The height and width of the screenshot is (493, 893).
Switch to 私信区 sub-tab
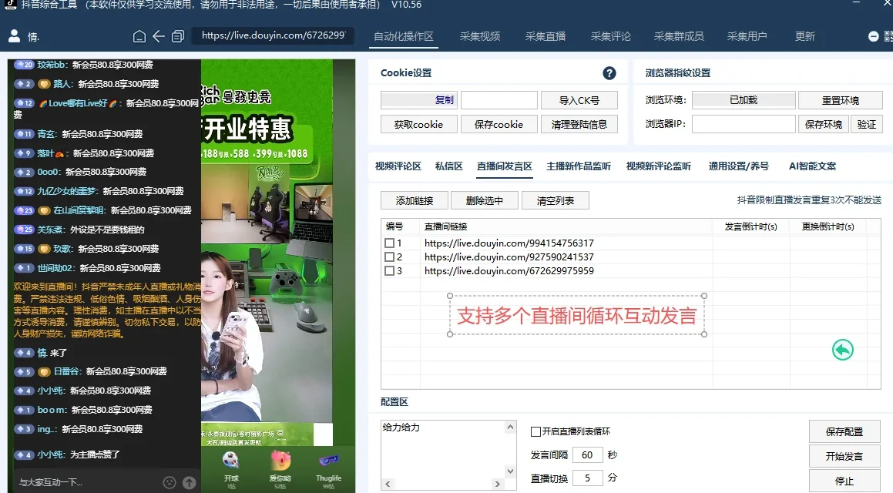(448, 166)
